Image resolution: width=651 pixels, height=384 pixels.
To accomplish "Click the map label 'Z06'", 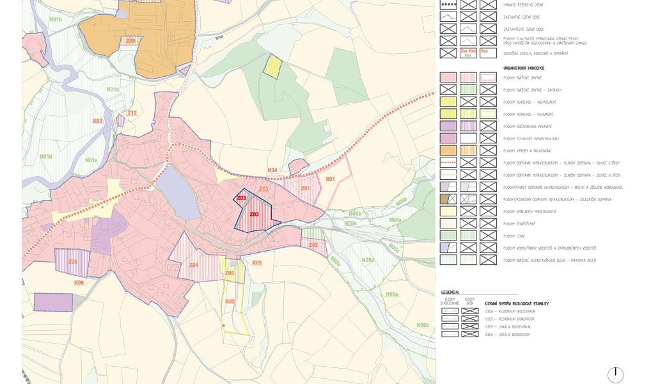I will [73, 262].
